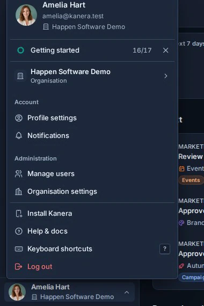
Task: Click the red rocket icon in background list
Action: click(x=181, y=266)
